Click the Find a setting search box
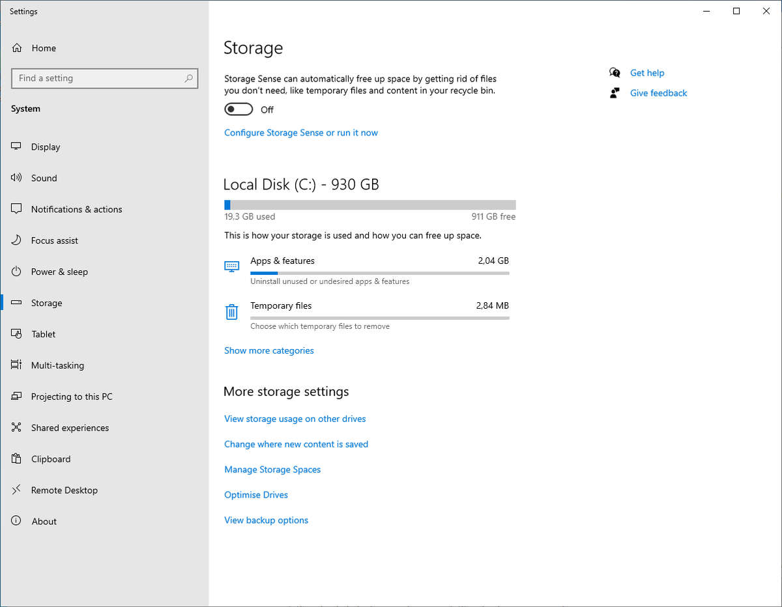Screen dimensions: 782x607 pyautogui.click(x=98, y=79)
